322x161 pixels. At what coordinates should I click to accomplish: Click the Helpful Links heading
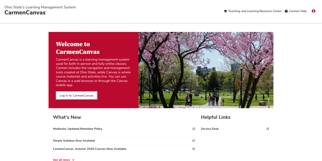216,117
